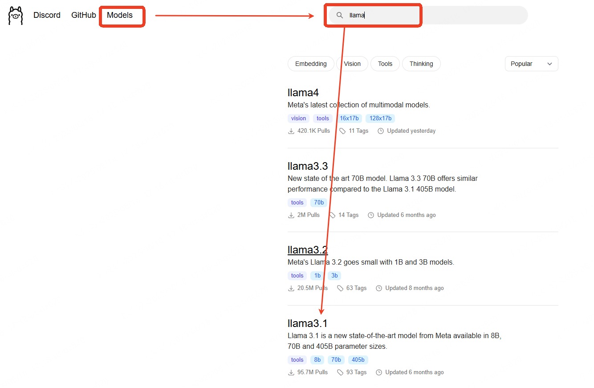This screenshot has height=388, width=594.
Task: Click the magnifying glass search icon
Action: tap(340, 15)
